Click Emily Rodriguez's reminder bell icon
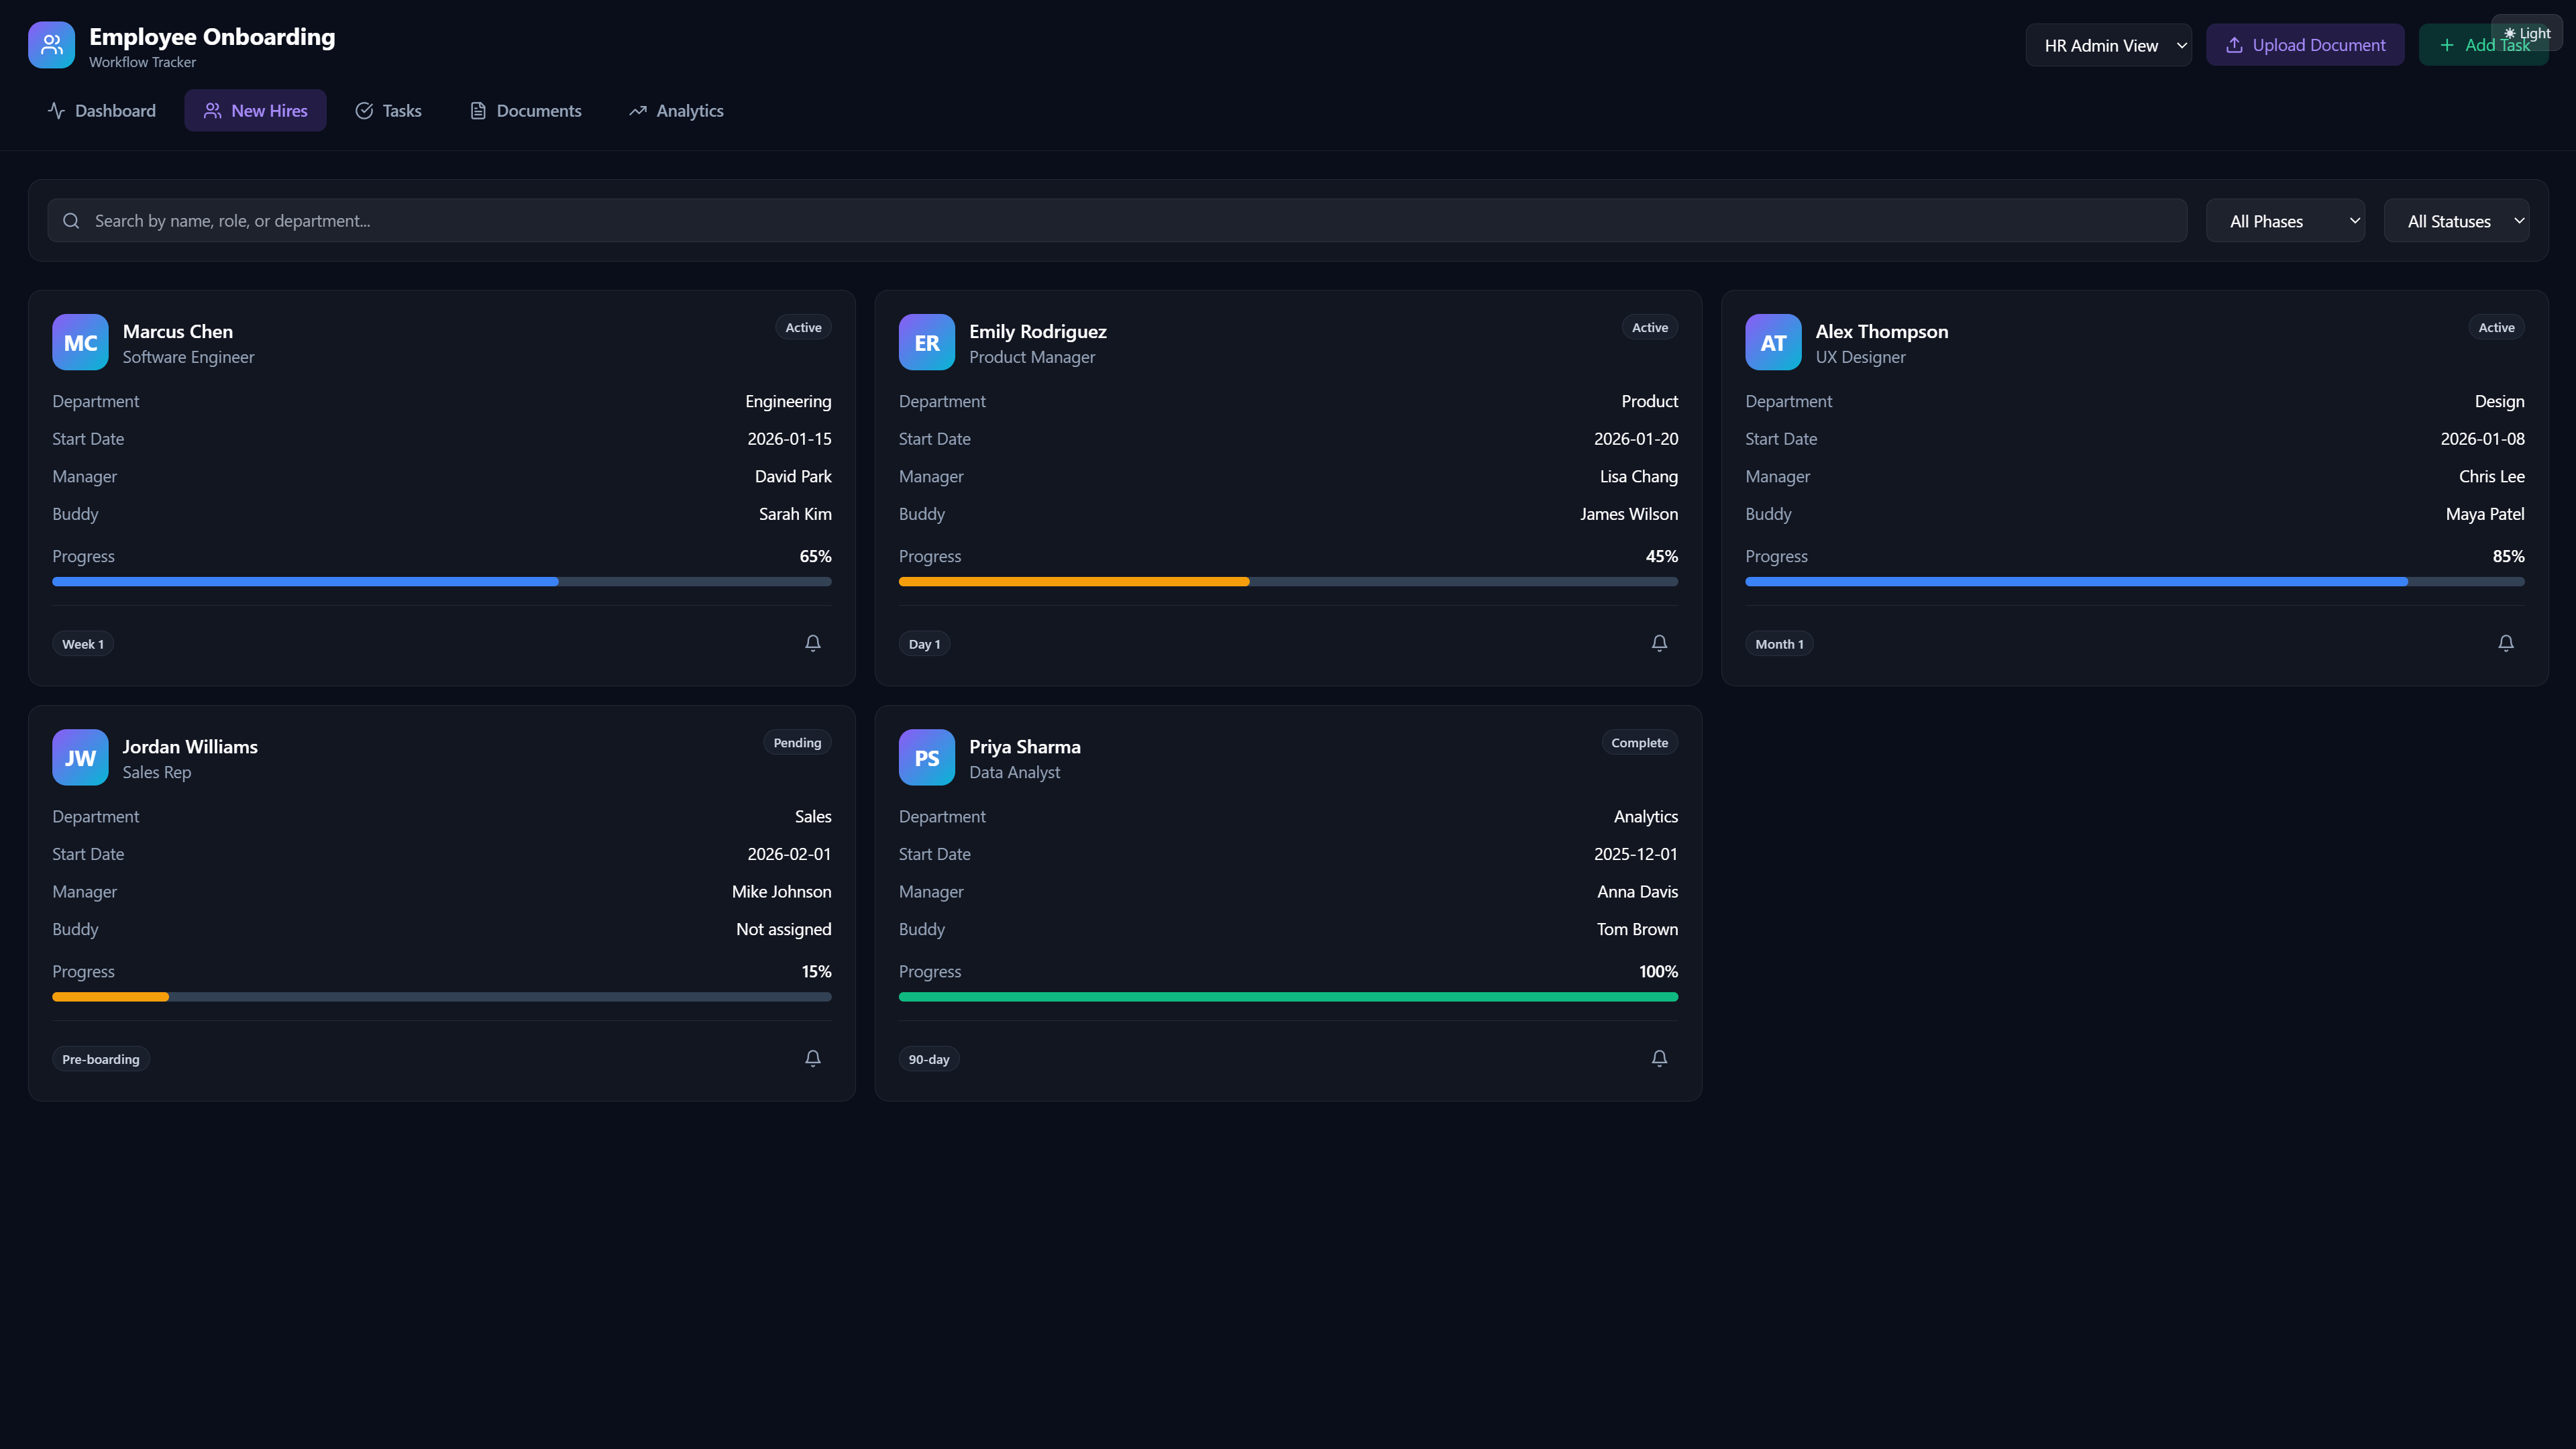Viewport: 2576px width, 1449px height. [1659, 643]
